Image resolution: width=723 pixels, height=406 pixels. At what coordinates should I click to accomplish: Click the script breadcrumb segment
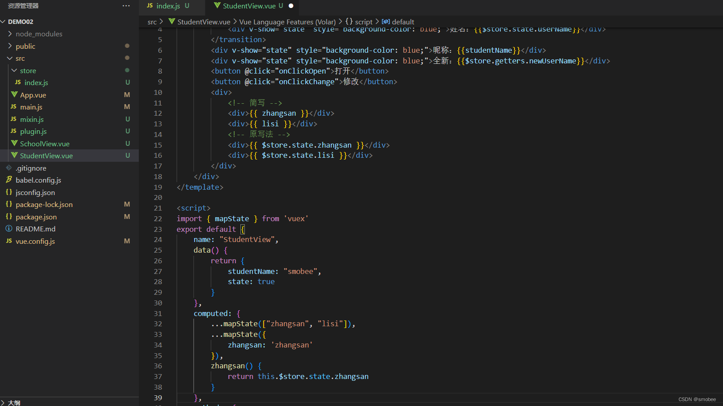(364, 22)
